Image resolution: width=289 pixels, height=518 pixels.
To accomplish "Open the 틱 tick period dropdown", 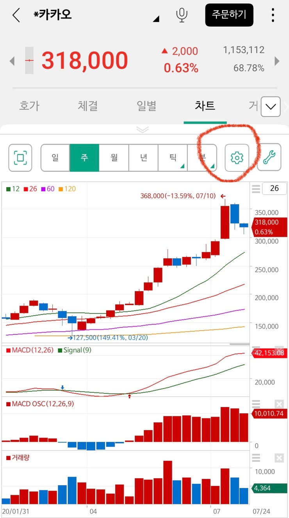I will click(x=173, y=158).
